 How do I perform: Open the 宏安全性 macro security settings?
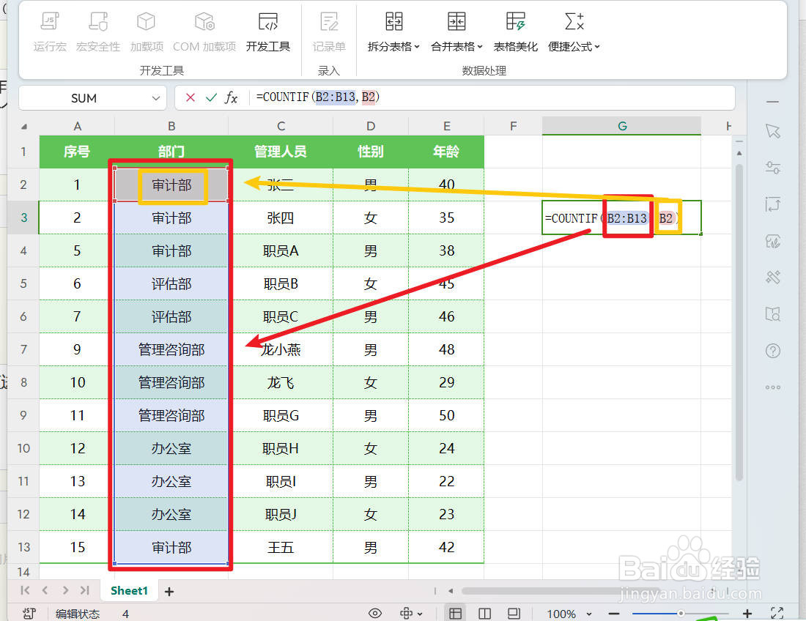(97, 29)
